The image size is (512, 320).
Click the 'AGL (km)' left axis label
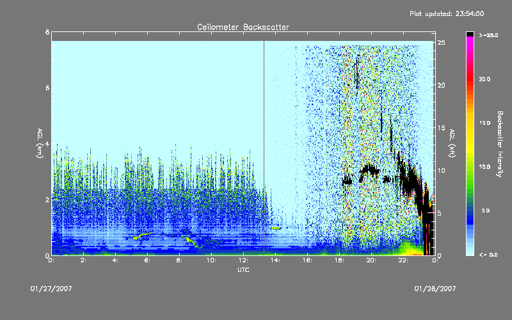tap(40, 143)
